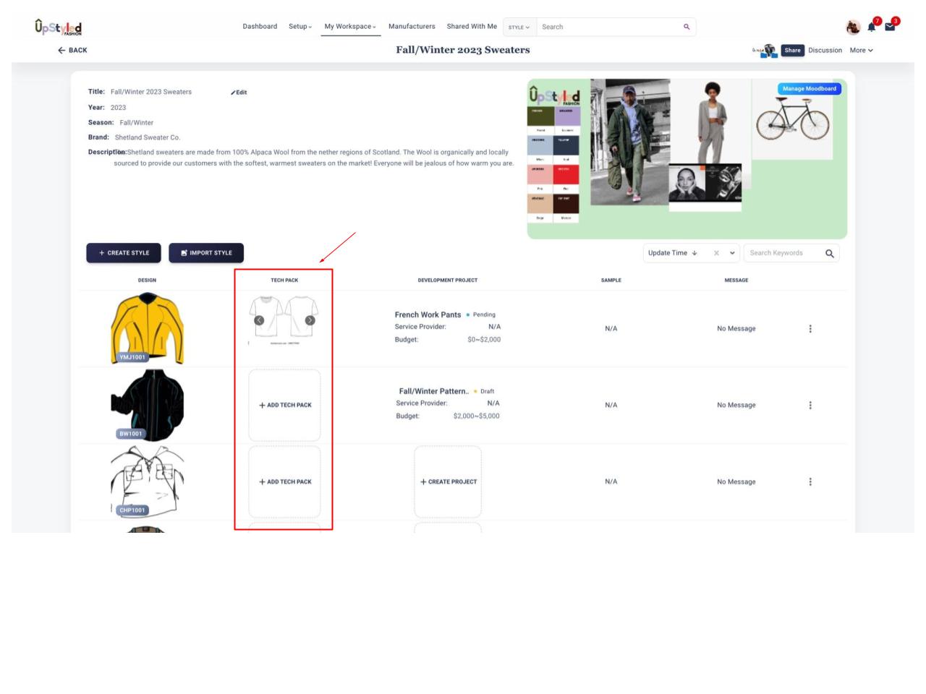Open three-dot menu for French Work Pants row

pos(810,329)
